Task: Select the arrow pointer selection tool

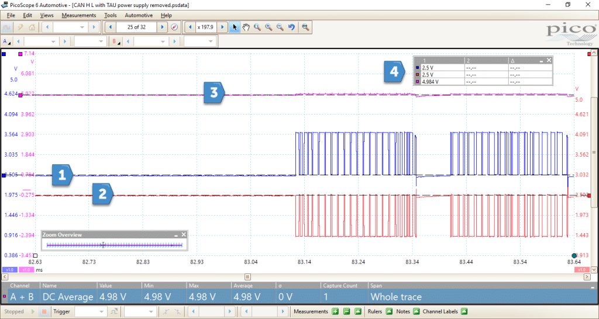Action: coord(235,27)
